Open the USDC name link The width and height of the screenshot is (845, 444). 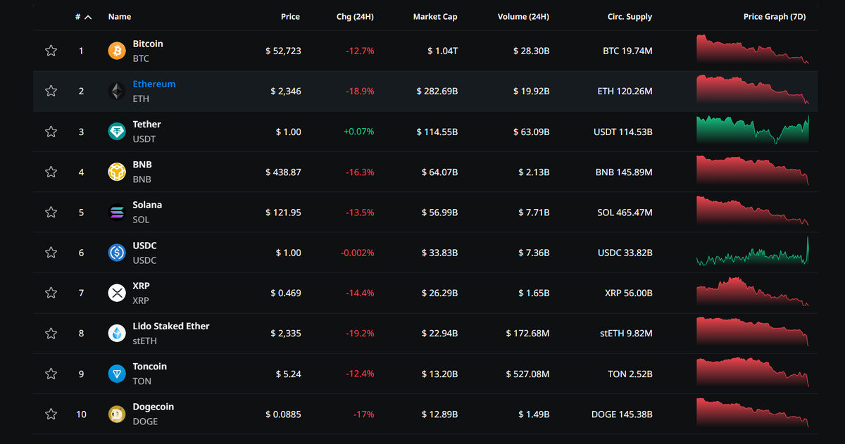tap(144, 246)
